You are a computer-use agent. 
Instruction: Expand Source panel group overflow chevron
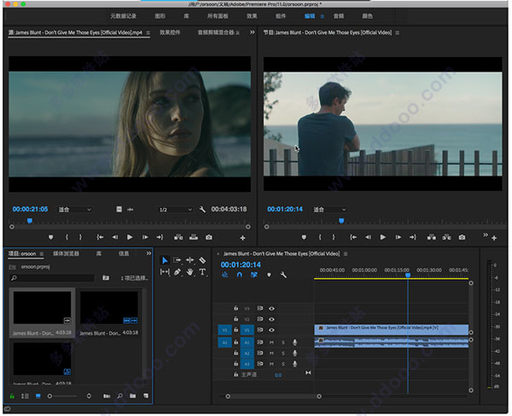252,32
